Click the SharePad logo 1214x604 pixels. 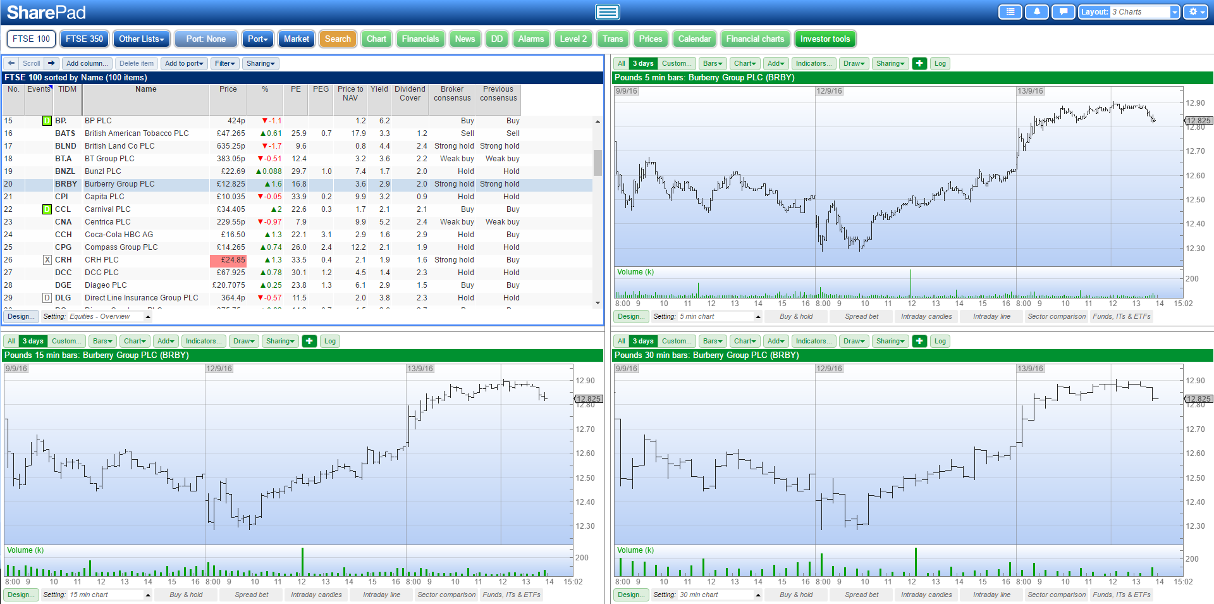coord(46,12)
